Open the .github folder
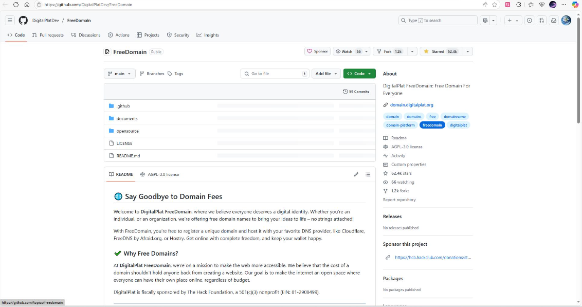 [123, 106]
